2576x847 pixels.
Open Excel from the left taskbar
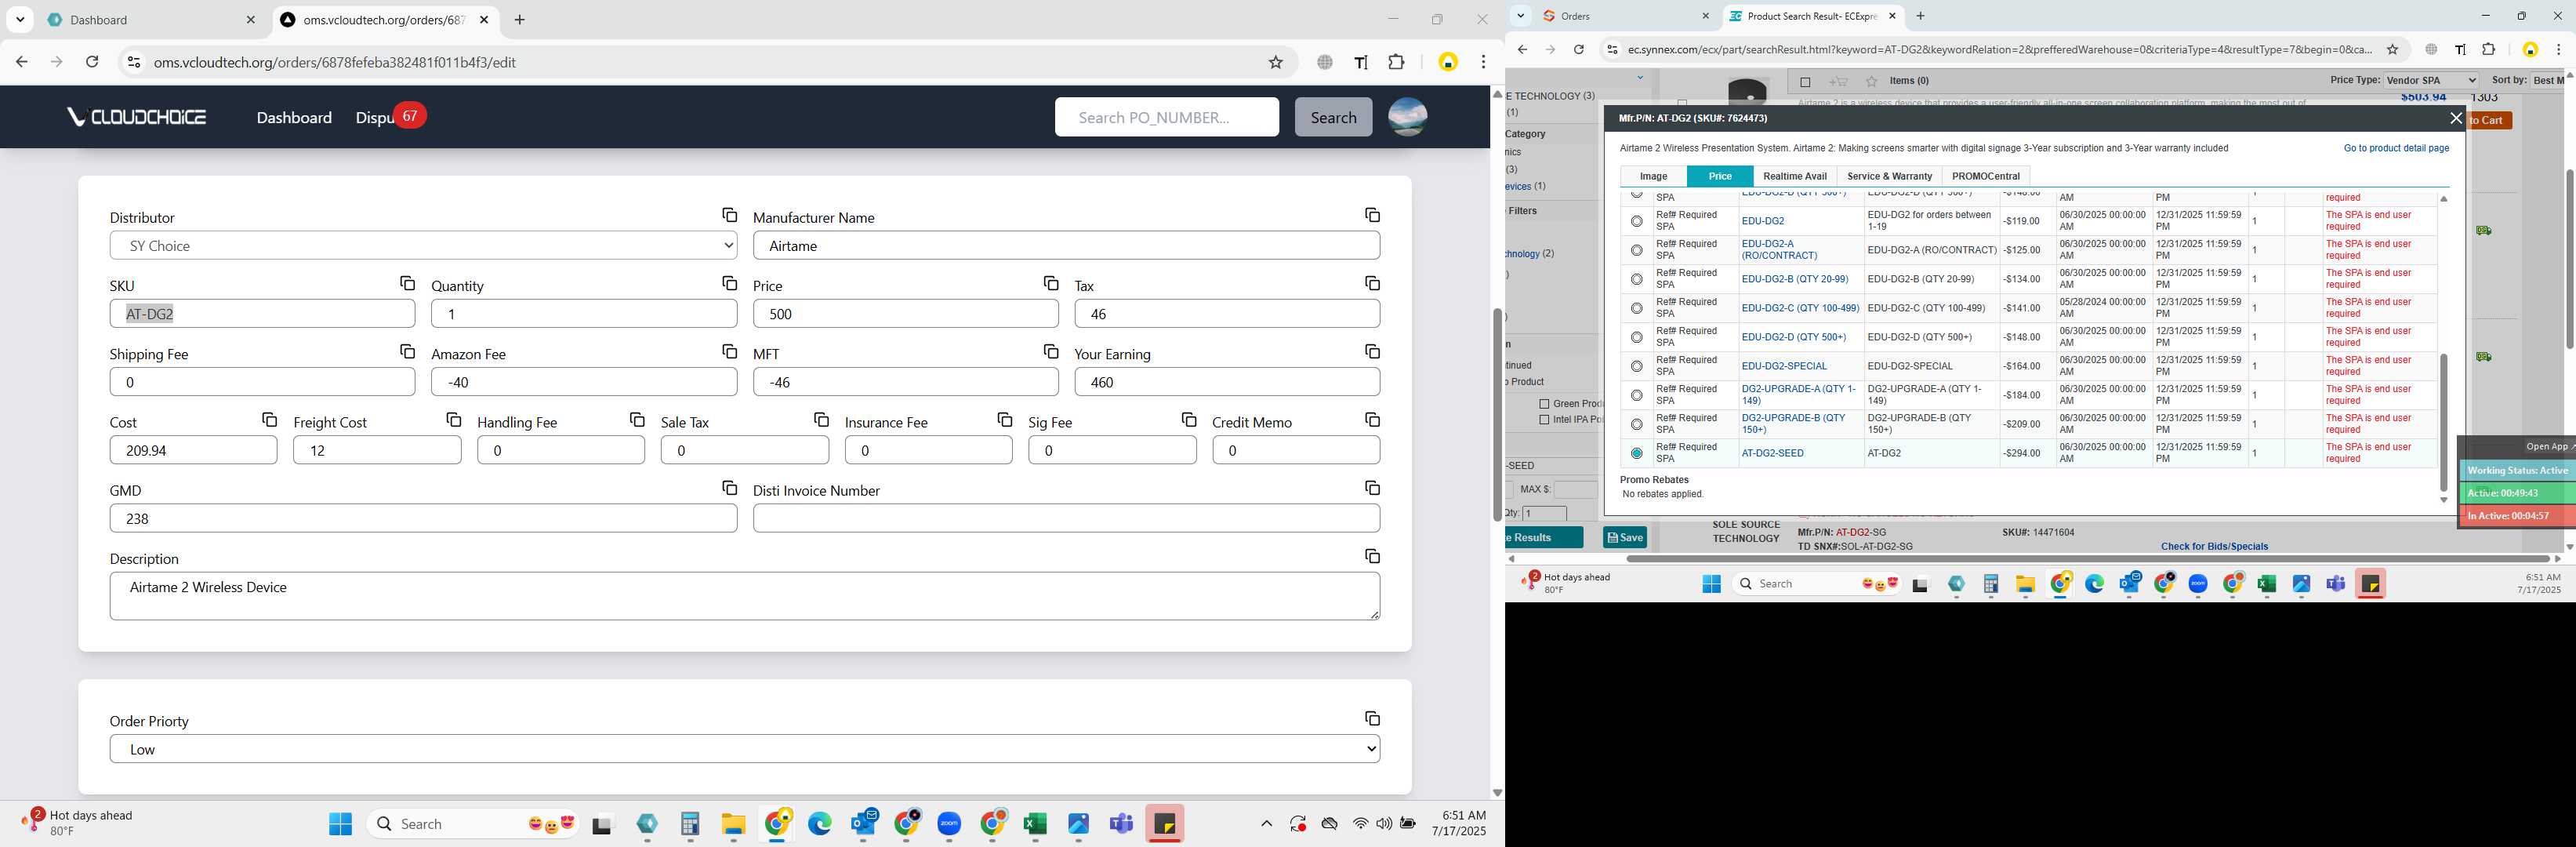click(1034, 824)
